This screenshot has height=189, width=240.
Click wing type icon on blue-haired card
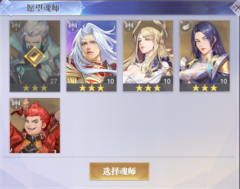tap(186, 26)
